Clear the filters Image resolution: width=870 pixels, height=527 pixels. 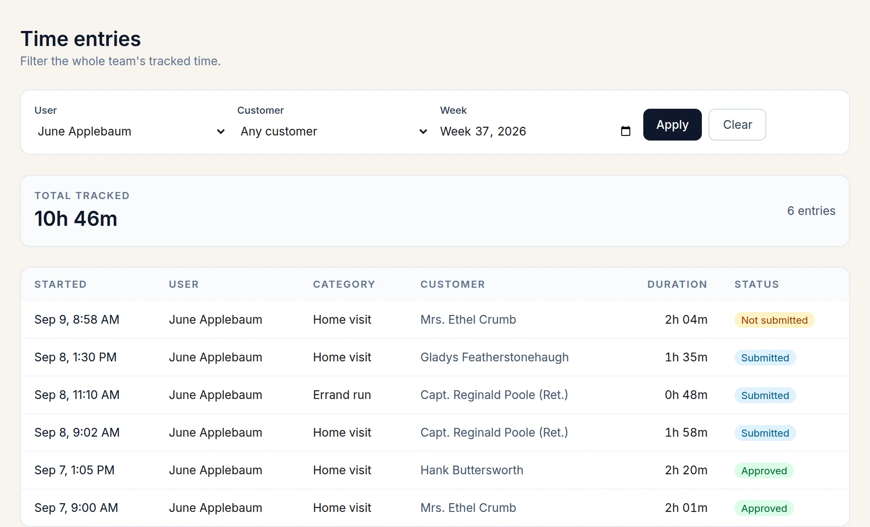point(737,125)
